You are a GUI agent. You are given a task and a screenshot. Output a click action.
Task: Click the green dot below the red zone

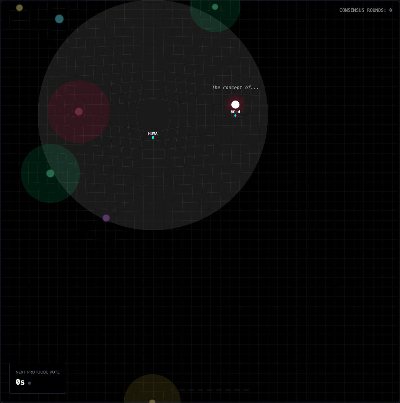pos(50,173)
